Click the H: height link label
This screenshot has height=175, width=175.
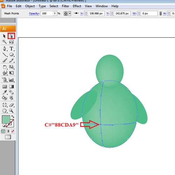point(165,14)
